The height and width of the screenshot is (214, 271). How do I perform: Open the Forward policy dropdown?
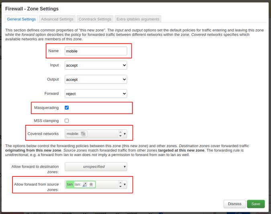point(96,94)
